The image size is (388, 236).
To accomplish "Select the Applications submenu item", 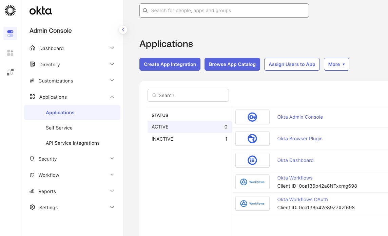I will [x=72, y=113].
